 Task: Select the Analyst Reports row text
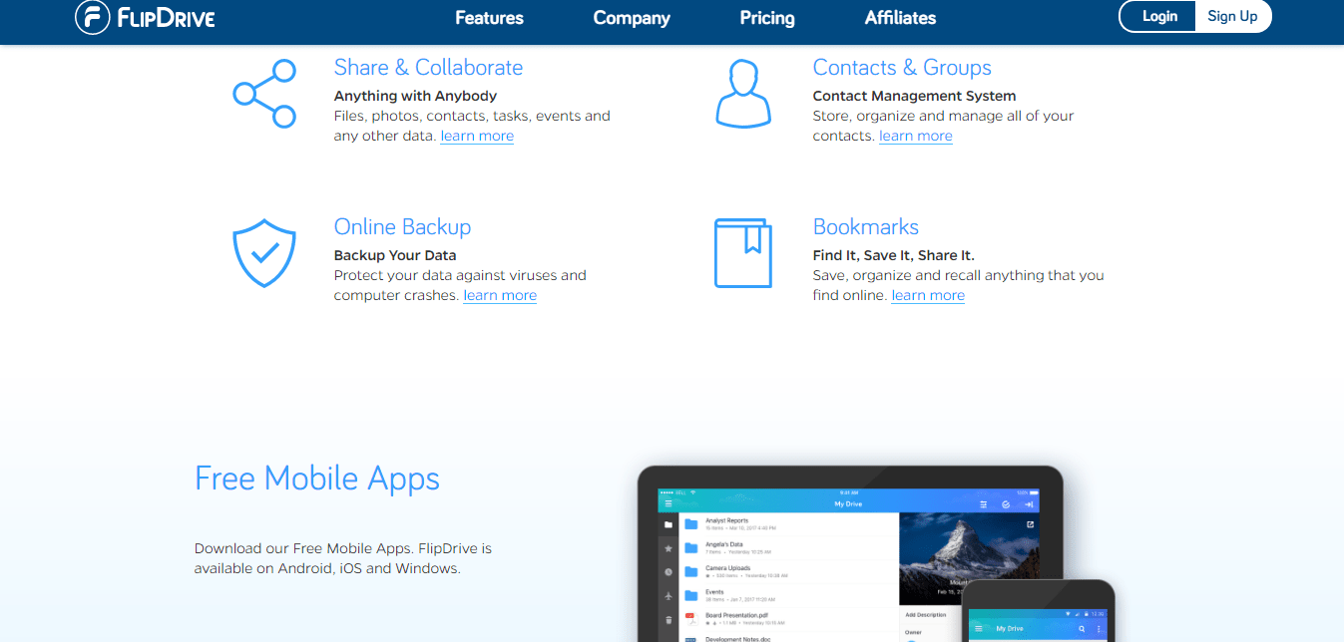point(726,520)
